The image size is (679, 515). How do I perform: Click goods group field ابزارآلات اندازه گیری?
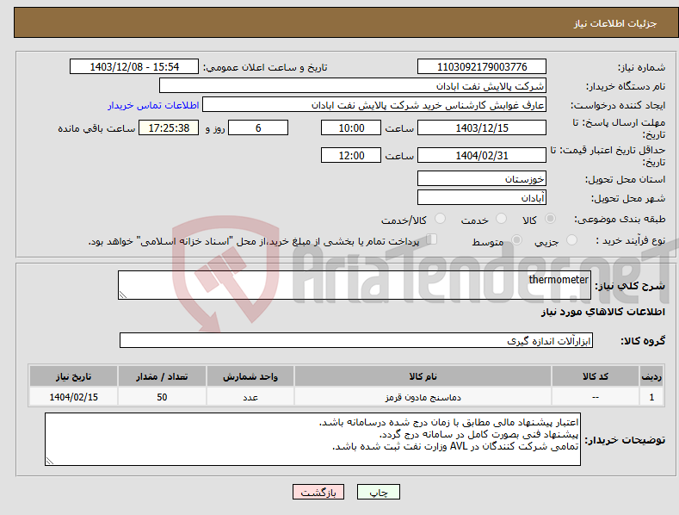pos(356,341)
